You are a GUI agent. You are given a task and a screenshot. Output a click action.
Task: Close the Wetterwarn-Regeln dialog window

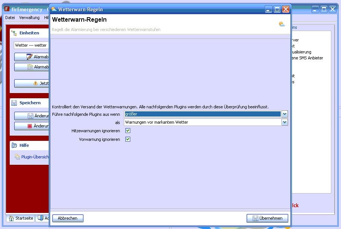pyautogui.click(x=286, y=9)
